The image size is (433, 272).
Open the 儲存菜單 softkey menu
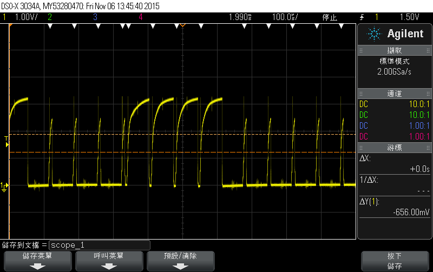[x=37, y=261]
